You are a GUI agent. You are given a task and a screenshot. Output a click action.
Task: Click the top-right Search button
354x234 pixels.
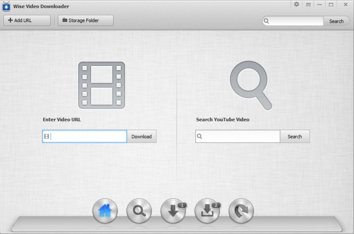click(336, 21)
